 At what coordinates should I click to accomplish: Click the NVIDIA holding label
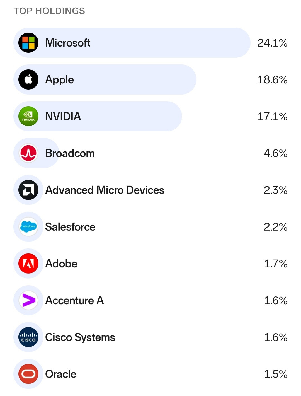pos(63,117)
